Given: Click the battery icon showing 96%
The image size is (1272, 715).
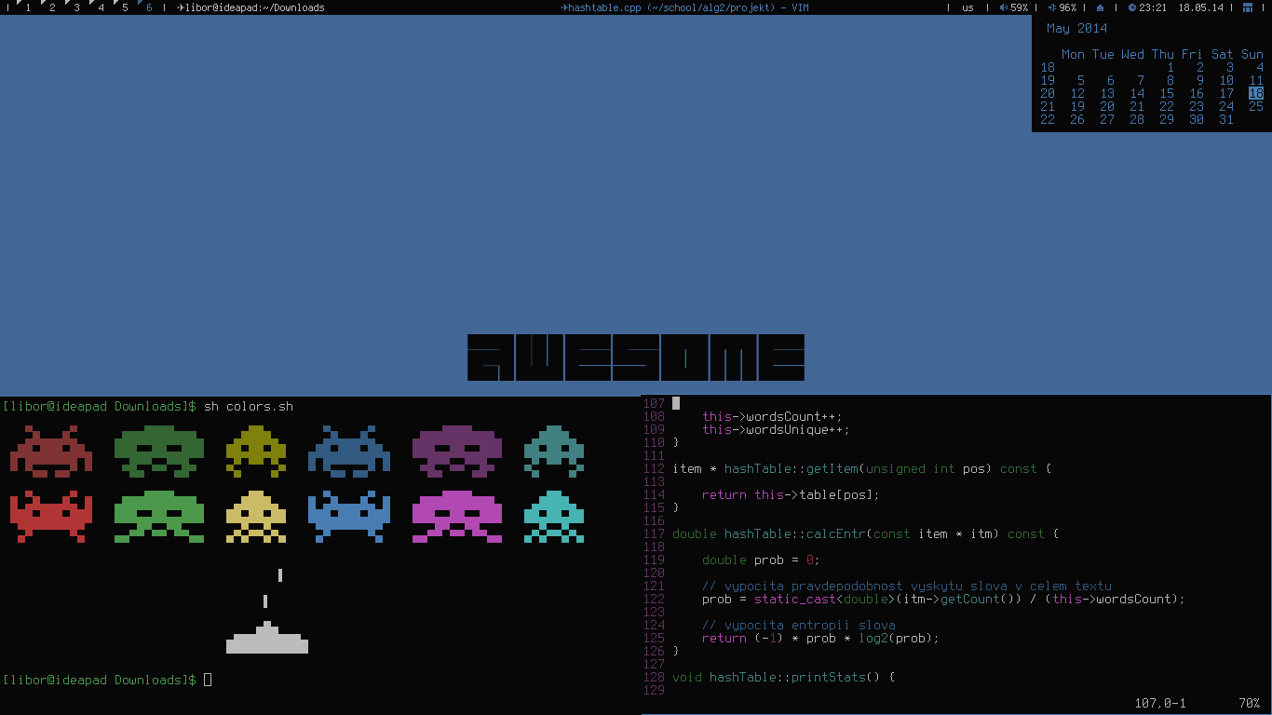Looking at the screenshot, I should pos(1052,7).
